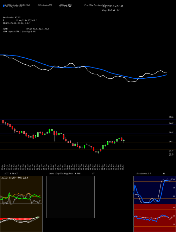Open the empty Intra Day Trading chart box
Screen dimensions: 176x232
[70, 197]
